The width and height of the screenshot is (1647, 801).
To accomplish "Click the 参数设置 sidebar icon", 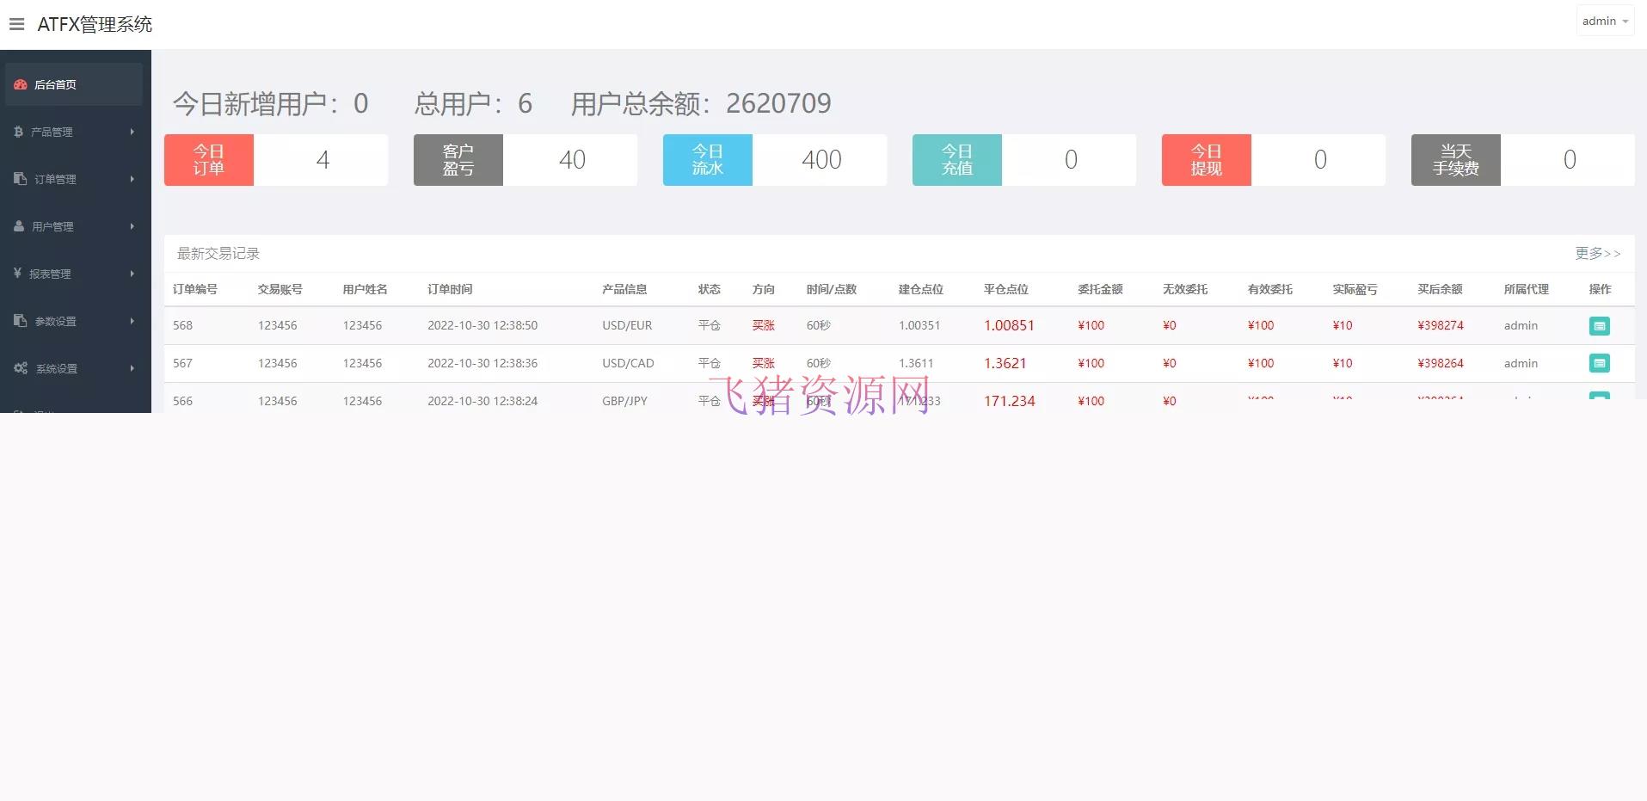I will pos(19,320).
